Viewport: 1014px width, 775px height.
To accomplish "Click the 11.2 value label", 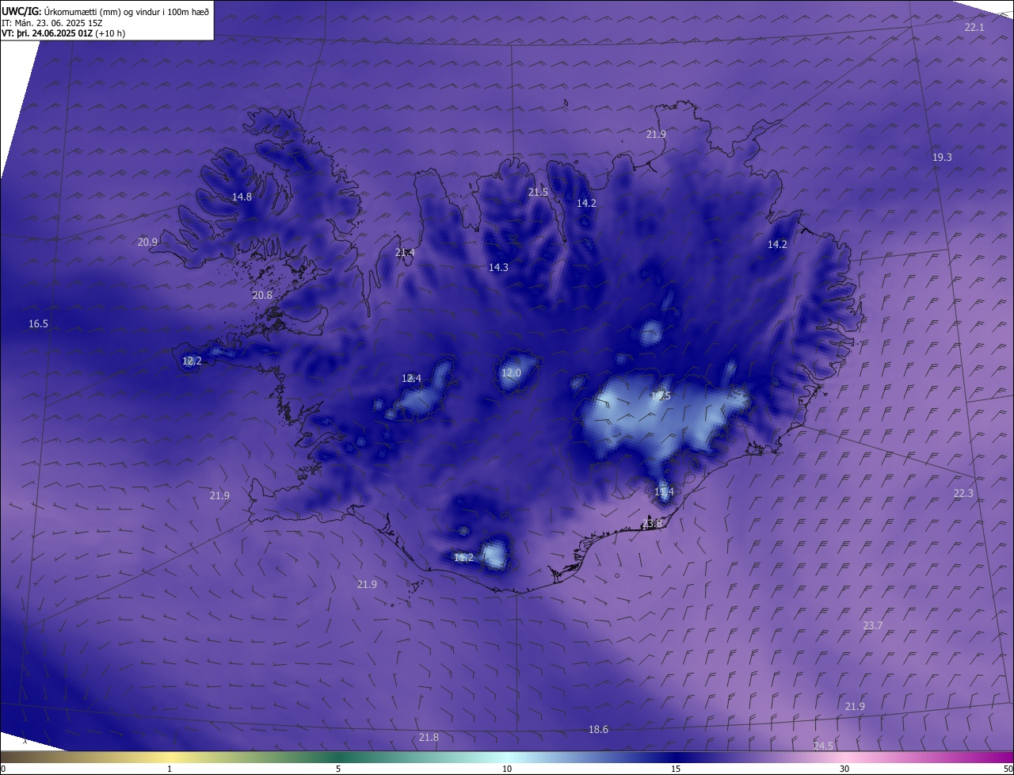I will click(463, 558).
